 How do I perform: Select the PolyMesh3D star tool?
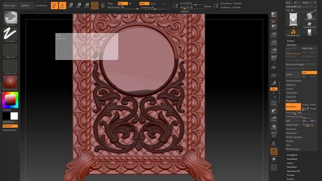click(x=309, y=25)
